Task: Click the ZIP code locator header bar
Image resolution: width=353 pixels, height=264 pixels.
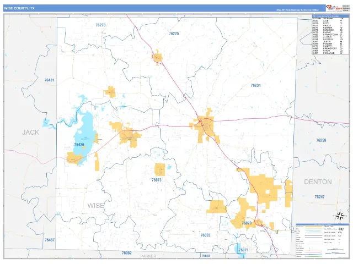Action: (x=330, y=16)
